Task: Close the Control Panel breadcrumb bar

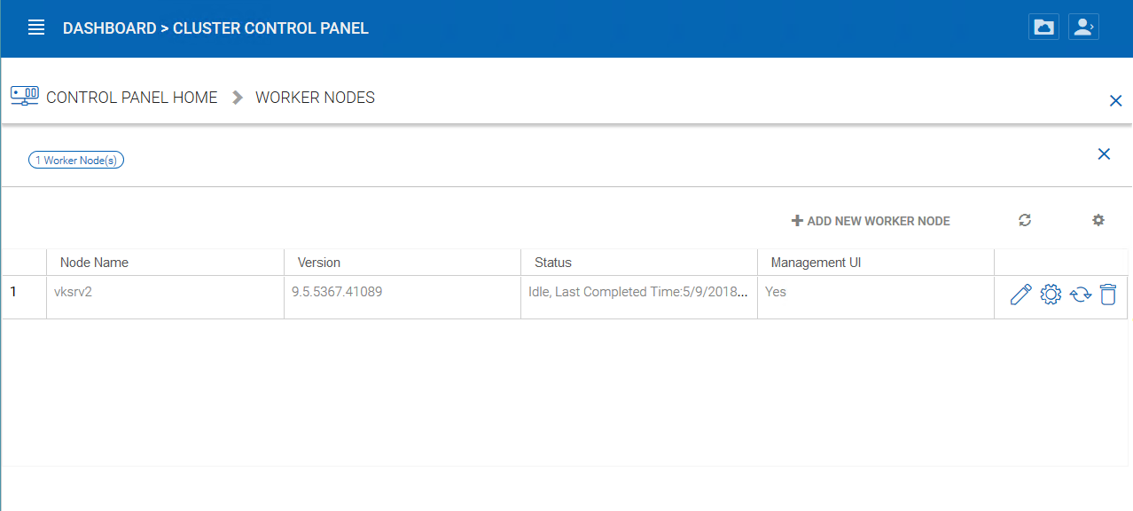Action: tap(1116, 101)
